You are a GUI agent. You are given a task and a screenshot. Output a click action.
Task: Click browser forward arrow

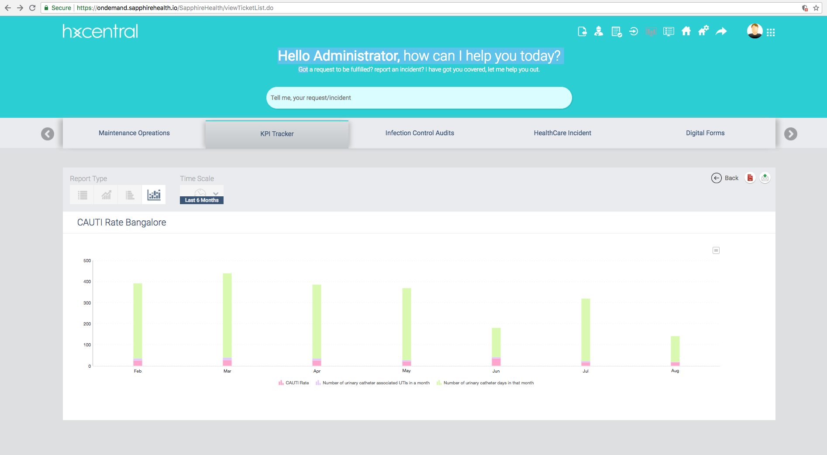click(x=20, y=8)
